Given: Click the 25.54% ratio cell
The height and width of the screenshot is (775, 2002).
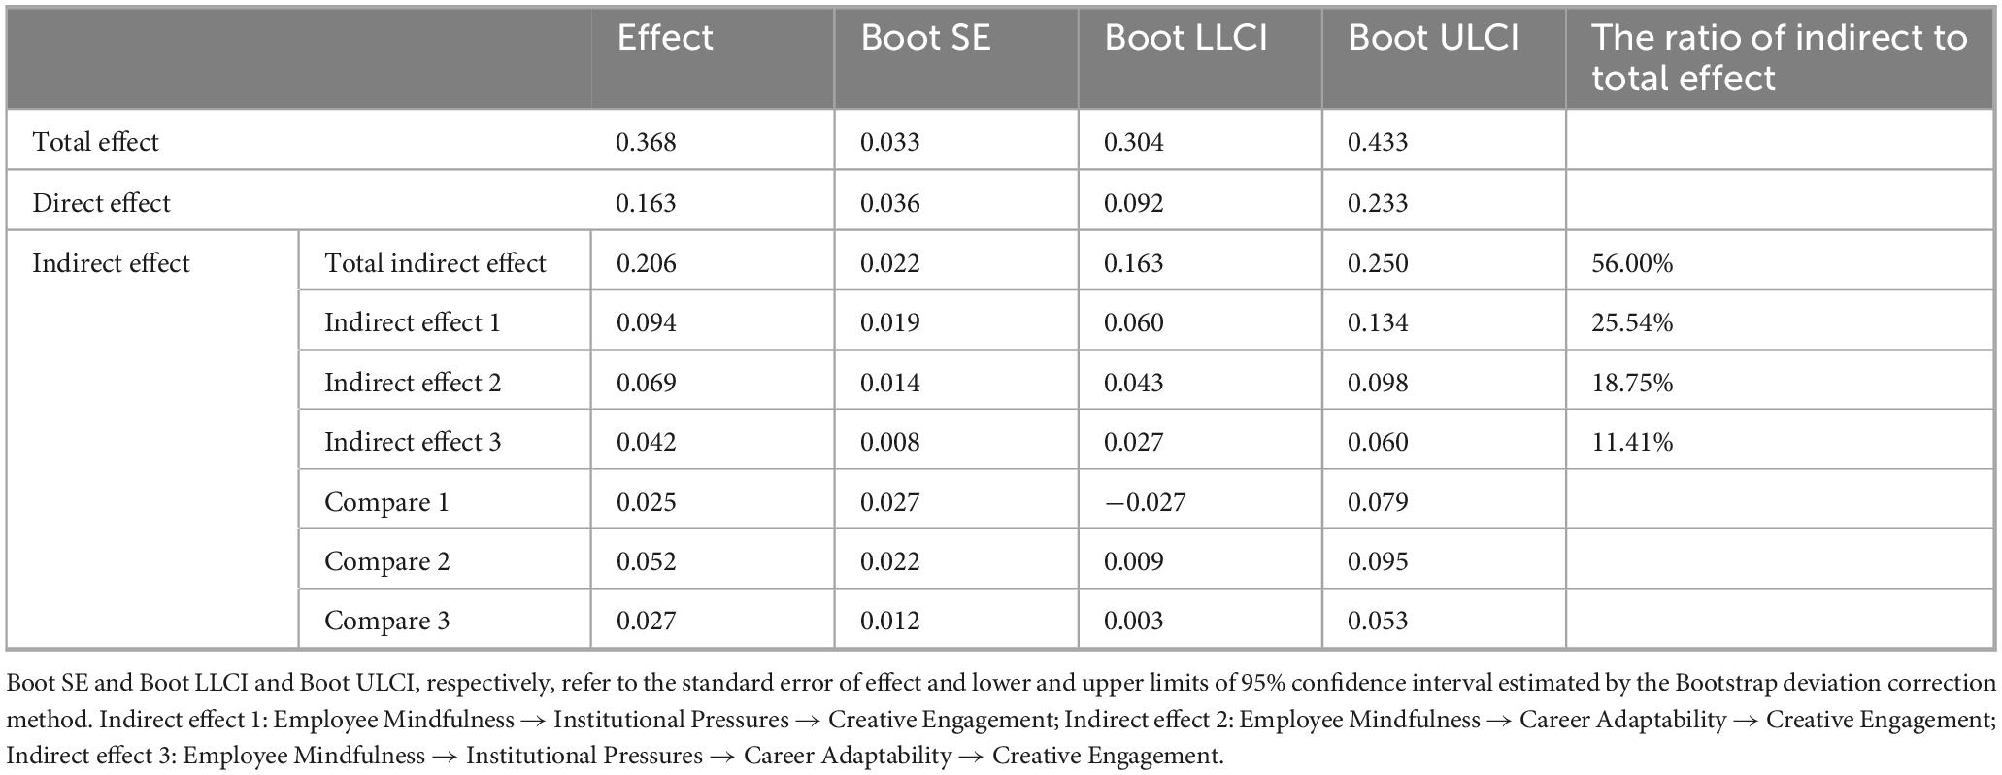Looking at the screenshot, I should [1632, 322].
